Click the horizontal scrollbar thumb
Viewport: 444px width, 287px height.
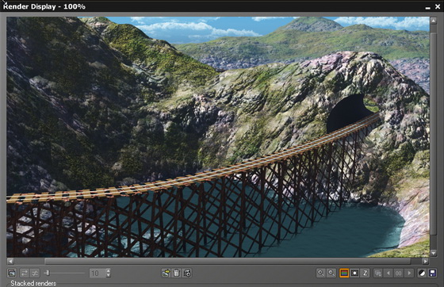(x=228, y=261)
